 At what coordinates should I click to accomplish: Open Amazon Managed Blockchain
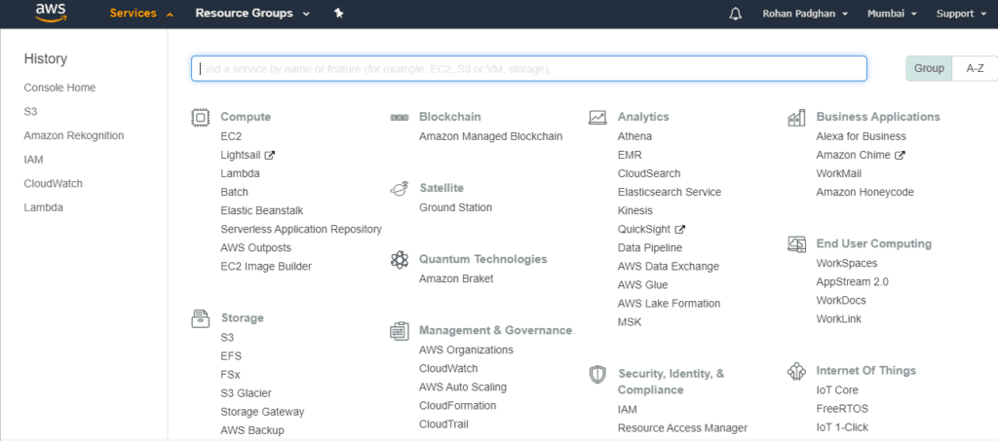(491, 136)
